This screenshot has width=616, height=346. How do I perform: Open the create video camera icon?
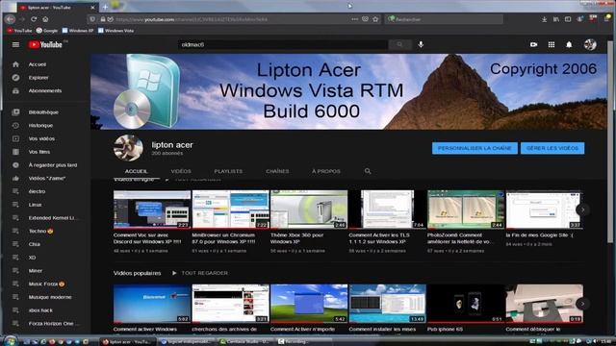[x=533, y=45]
